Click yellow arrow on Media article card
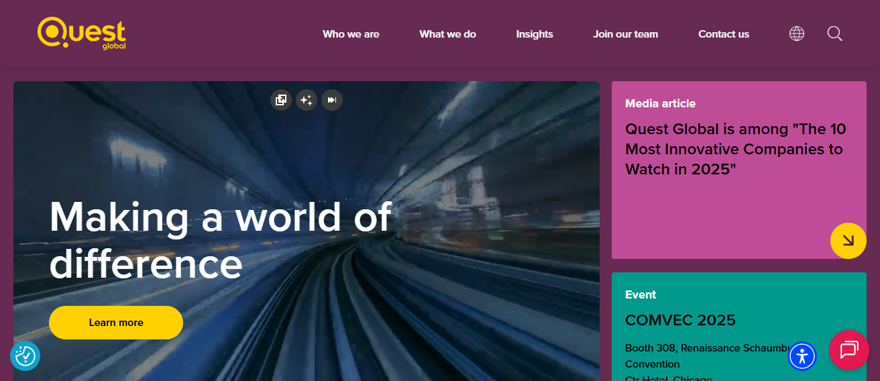 tap(848, 240)
